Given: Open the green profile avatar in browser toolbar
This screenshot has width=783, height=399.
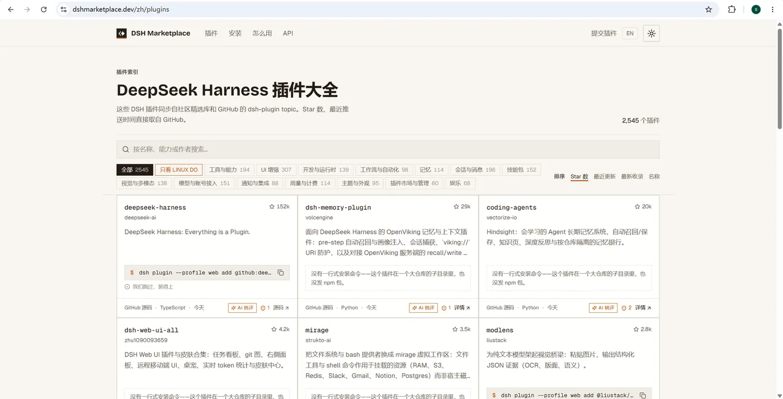Looking at the screenshot, I should pos(756,10).
